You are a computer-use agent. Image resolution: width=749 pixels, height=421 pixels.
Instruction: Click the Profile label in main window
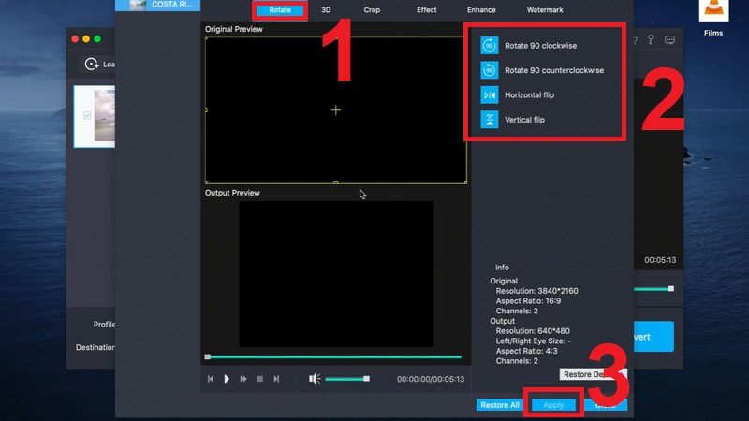pyautogui.click(x=104, y=325)
